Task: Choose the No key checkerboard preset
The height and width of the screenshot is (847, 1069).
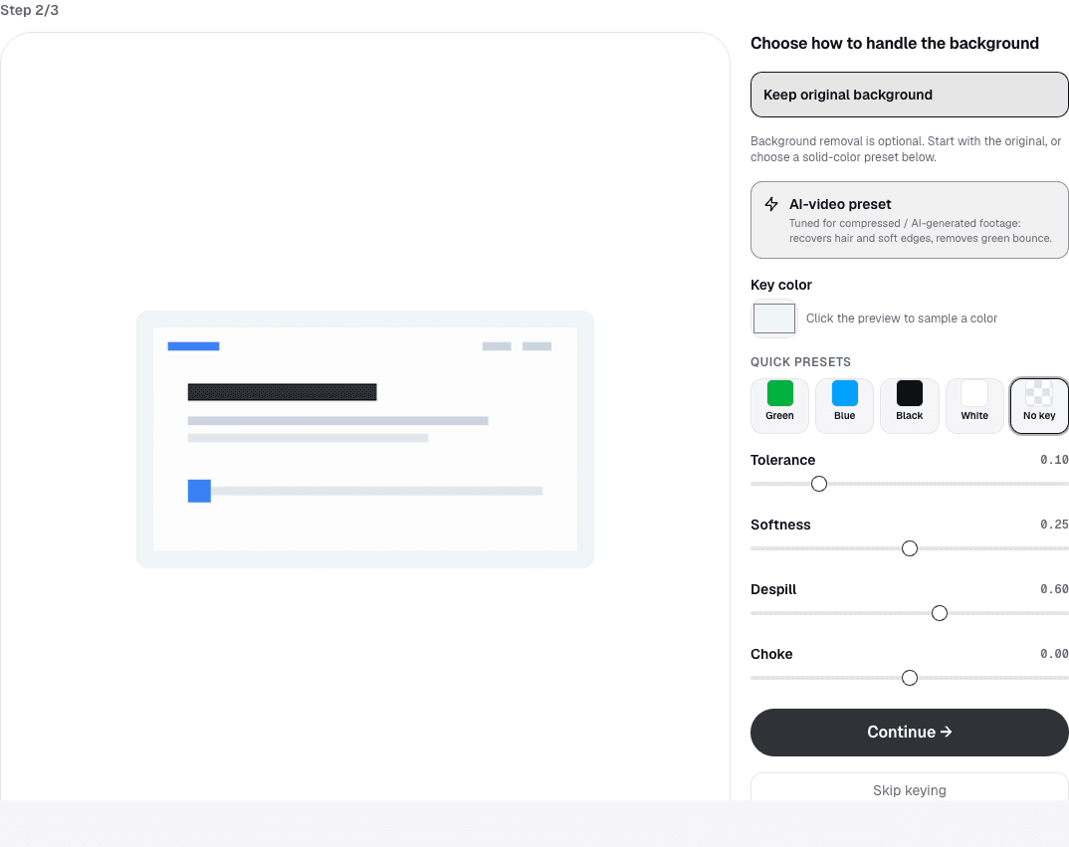Action: click(1039, 406)
